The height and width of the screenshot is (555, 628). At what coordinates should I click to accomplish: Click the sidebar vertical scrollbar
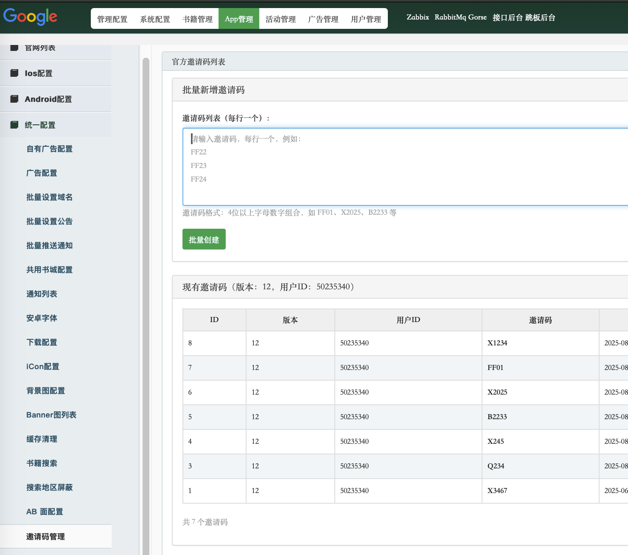click(x=146, y=297)
